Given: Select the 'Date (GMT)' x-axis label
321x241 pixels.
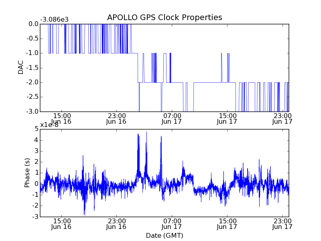Looking at the screenshot, I should point(165,235).
